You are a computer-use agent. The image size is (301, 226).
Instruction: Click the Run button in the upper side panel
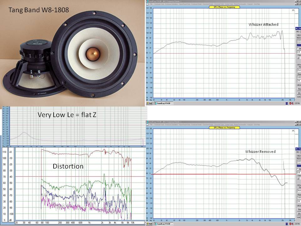pyautogui.click(x=299, y=89)
